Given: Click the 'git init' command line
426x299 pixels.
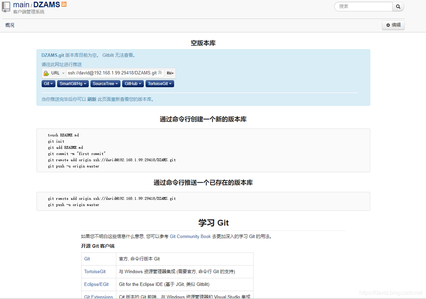Looking at the screenshot, I should tap(56, 141).
